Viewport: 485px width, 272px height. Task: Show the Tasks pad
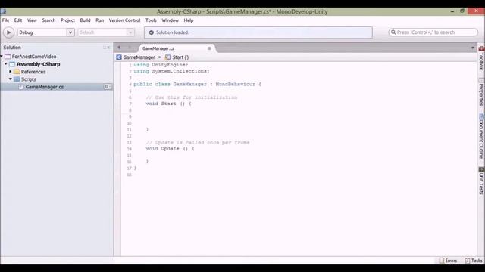pyautogui.click(x=474, y=261)
